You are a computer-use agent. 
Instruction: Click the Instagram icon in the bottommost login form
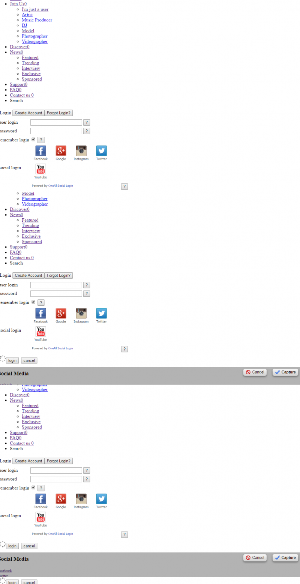pyautogui.click(x=81, y=499)
